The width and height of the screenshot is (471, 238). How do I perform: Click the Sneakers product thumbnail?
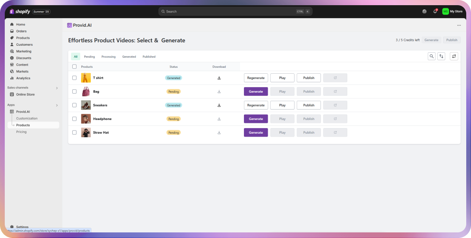pos(86,105)
